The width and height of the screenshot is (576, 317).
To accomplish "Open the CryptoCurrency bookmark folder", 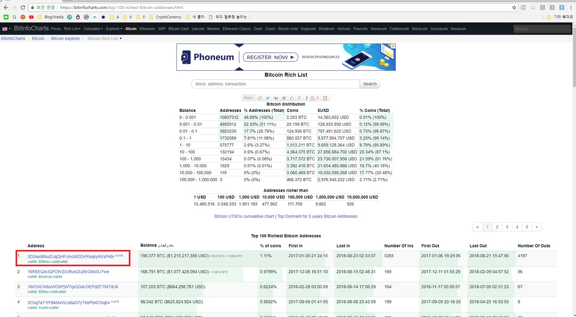I will 165,17.
